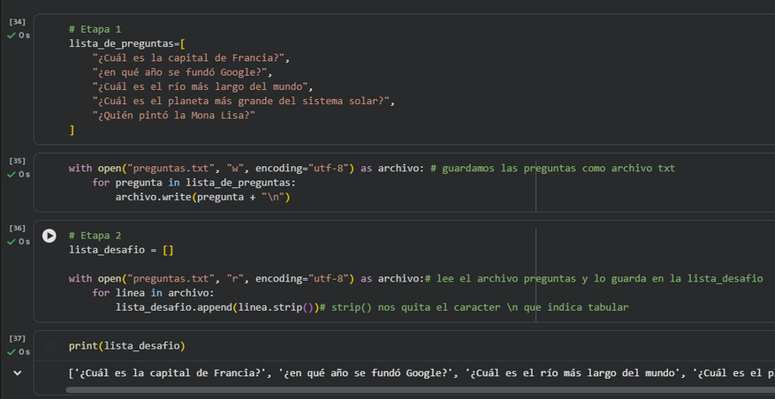Click the [34] execution counter
775x399 pixels.
tap(18, 22)
